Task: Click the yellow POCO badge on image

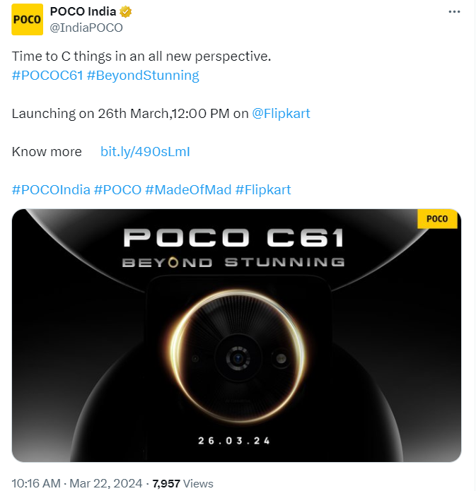Action: tap(438, 219)
